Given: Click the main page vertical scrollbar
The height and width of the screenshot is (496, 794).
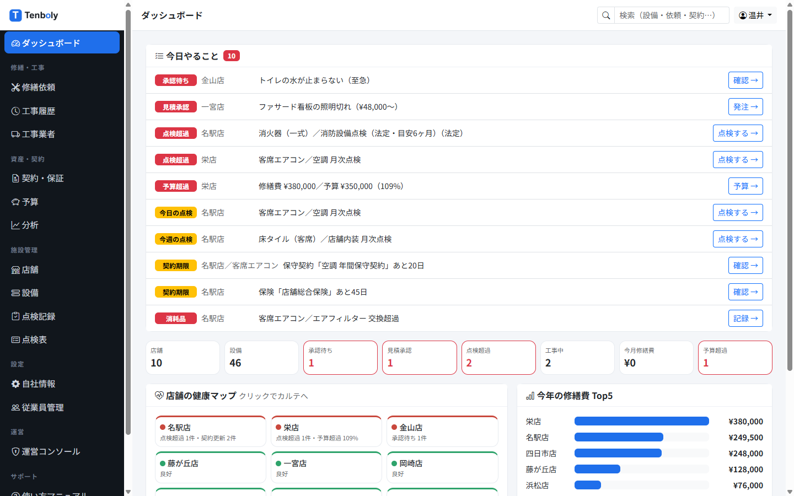Looking at the screenshot, I should 790,190.
